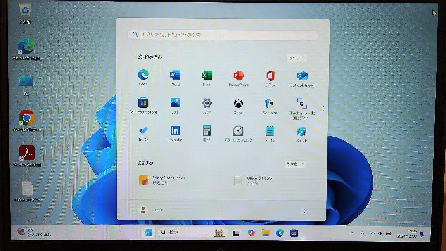Click the power button in Start menu

(x=303, y=211)
